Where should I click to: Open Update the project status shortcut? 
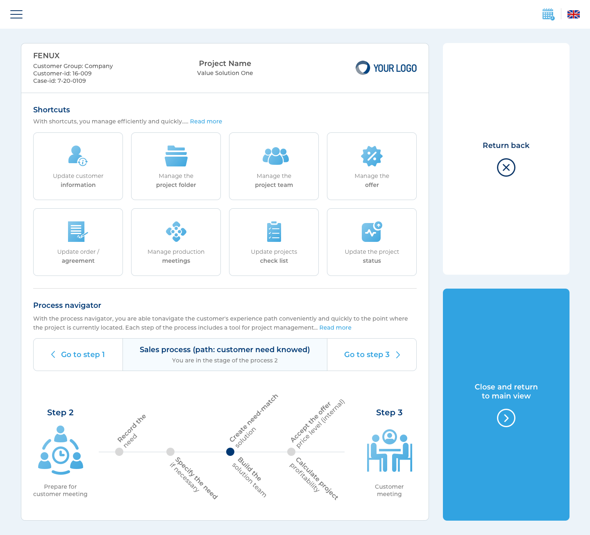[x=372, y=242]
